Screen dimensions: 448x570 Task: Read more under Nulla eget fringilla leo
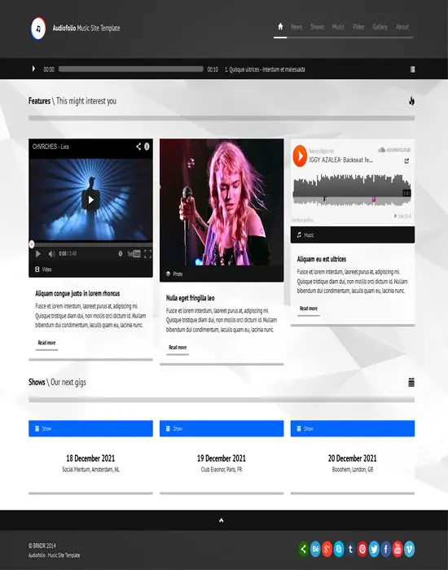click(178, 348)
